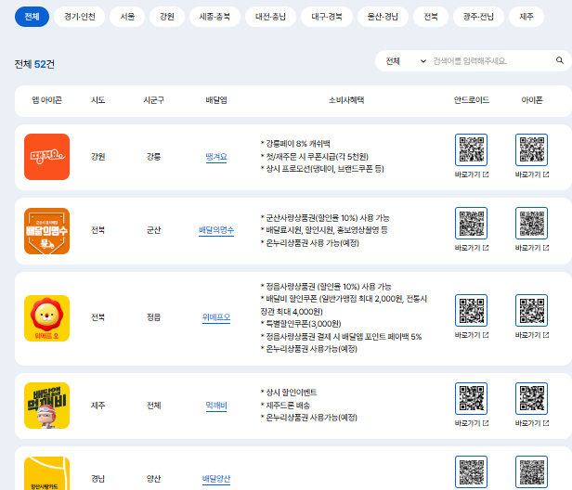
Task: Click 땡겨요 Android QR code
Action: pyautogui.click(x=472, y=149)
